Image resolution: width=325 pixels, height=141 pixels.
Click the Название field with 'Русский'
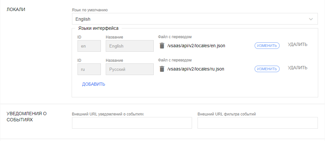(x=129, y=69)
